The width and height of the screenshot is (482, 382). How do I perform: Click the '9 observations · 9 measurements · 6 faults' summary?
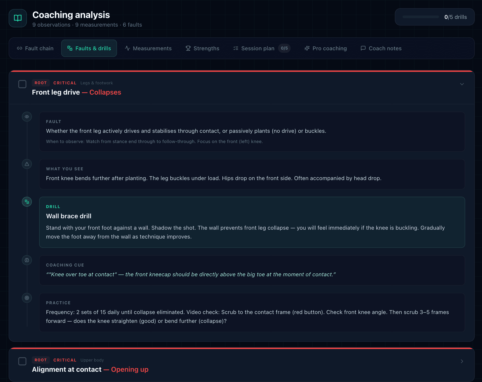[87, 25]
